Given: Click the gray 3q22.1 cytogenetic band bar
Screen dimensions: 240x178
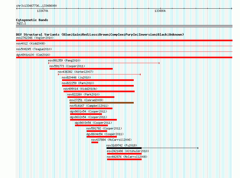Looking at the screenshot, I should click(x=124, y=26).
